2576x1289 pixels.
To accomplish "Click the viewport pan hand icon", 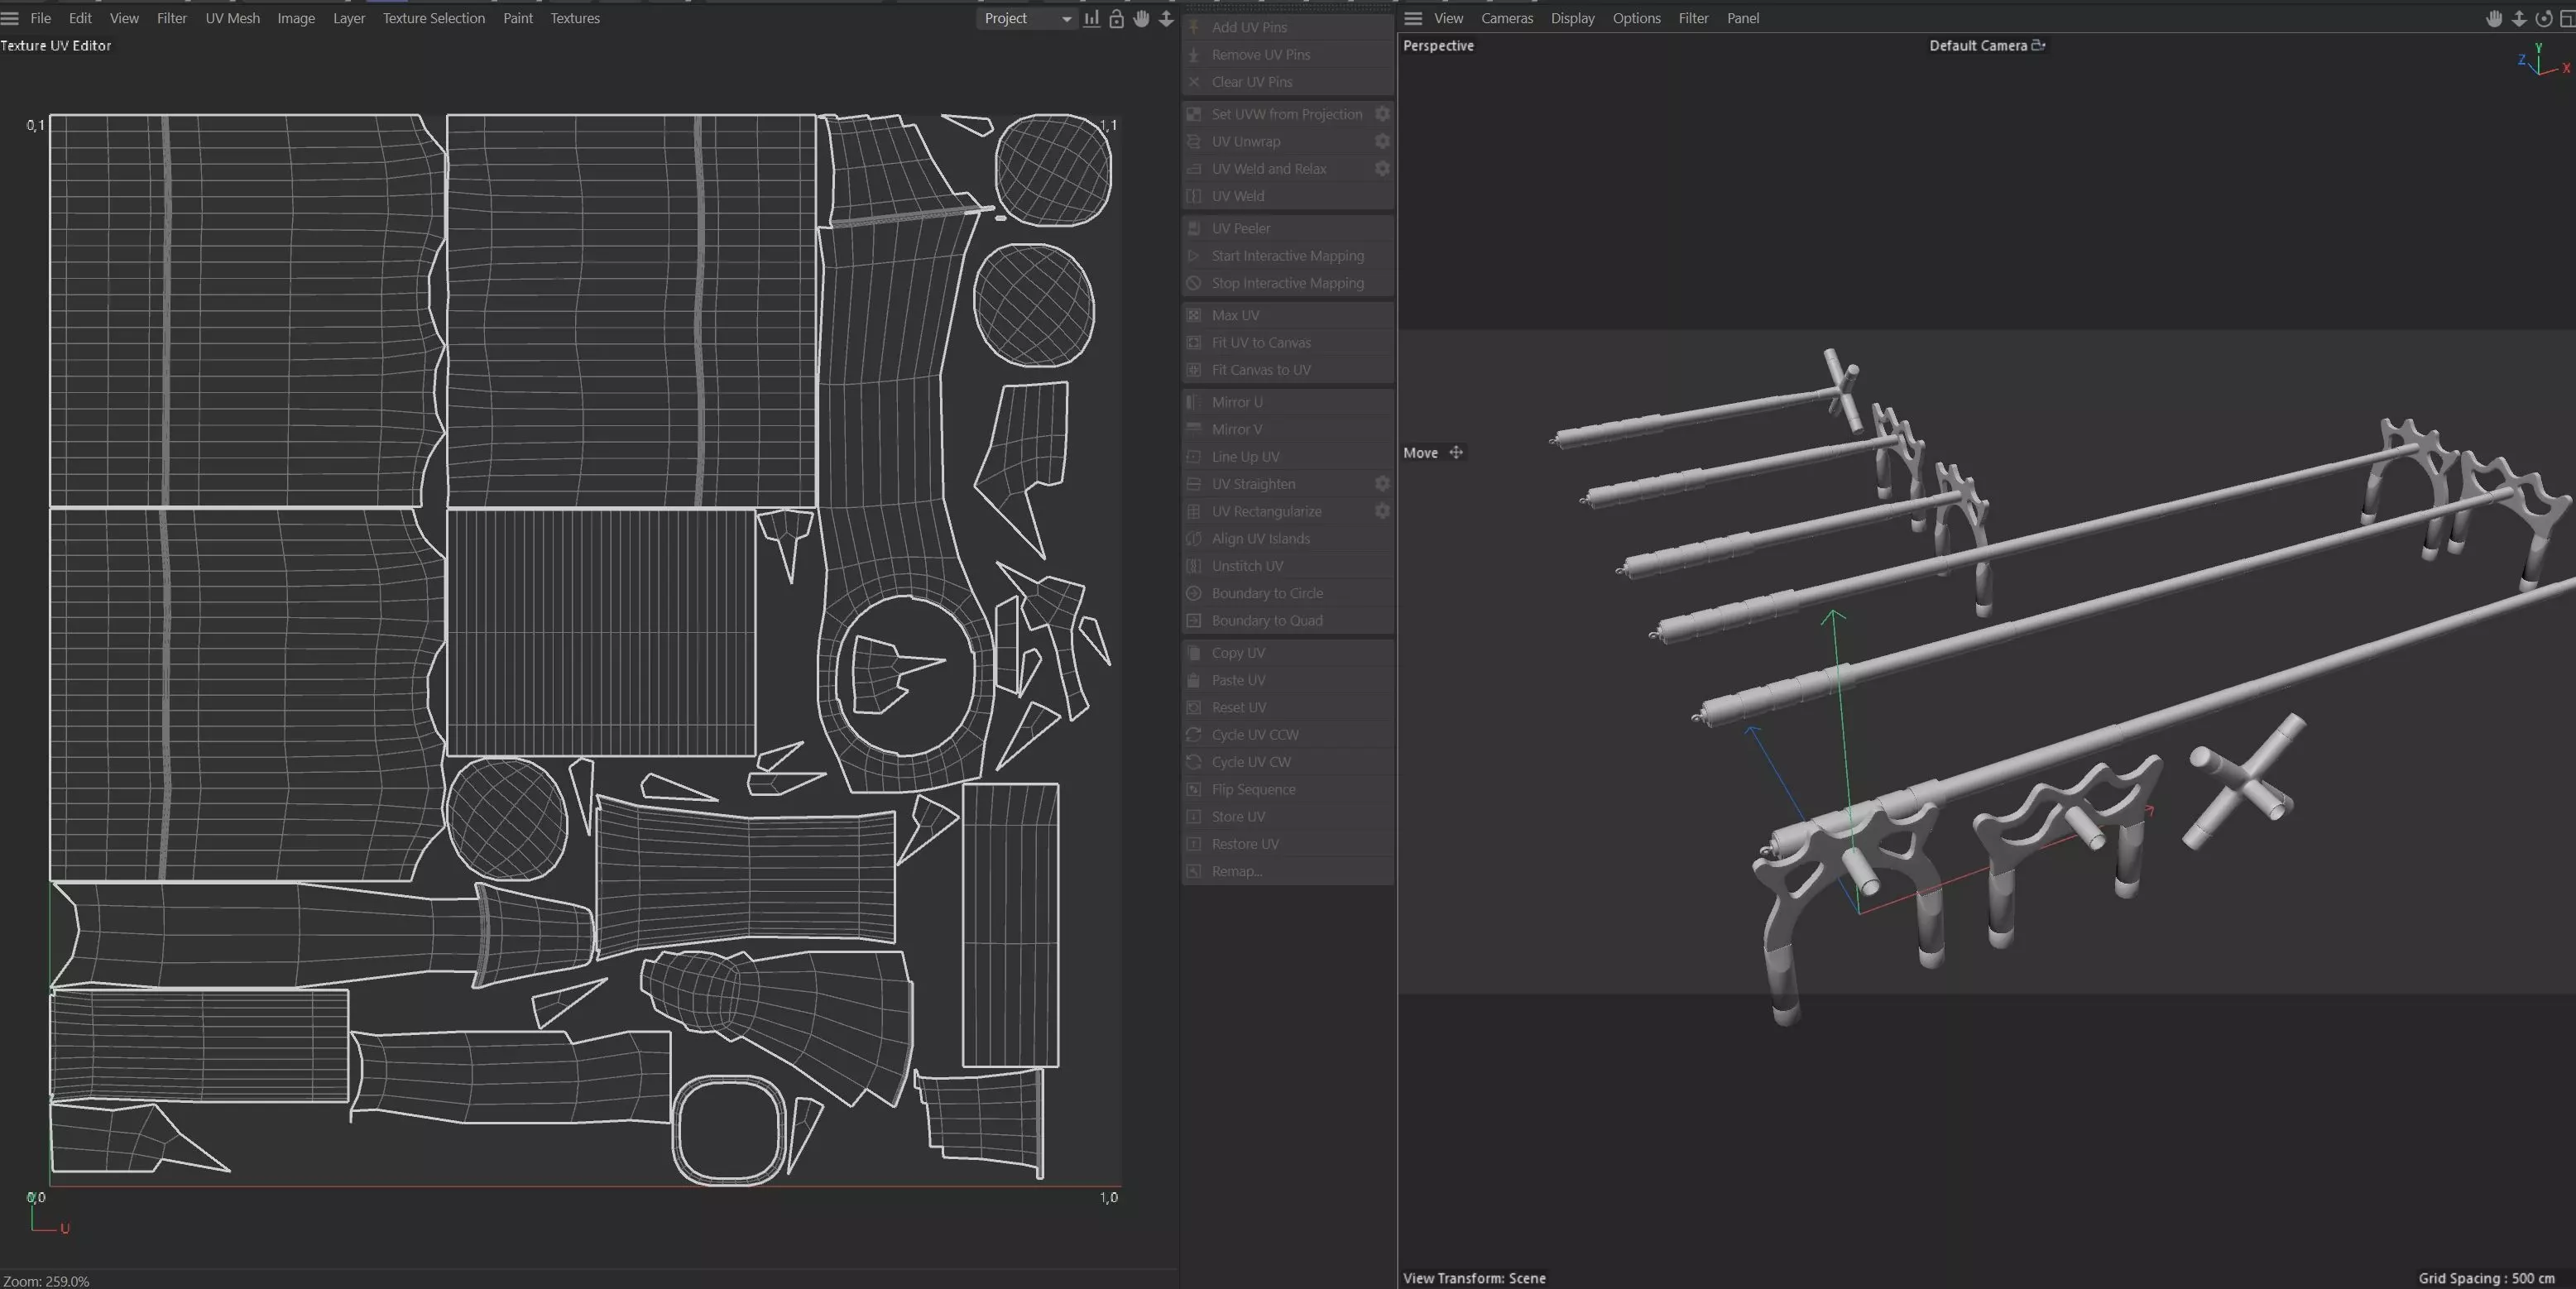I will [2494, 19].
